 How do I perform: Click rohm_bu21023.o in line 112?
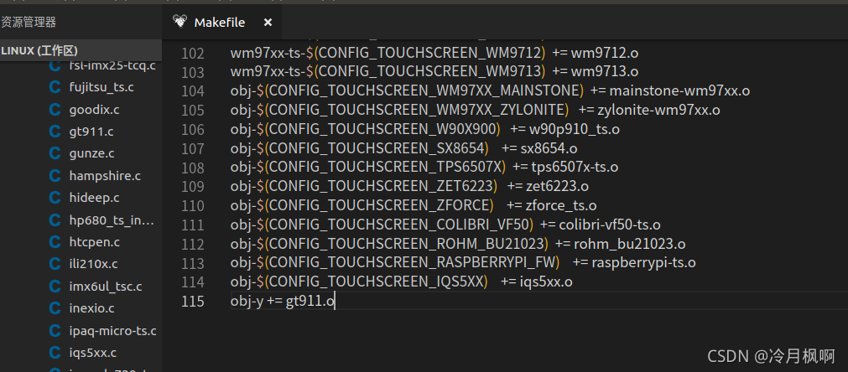point(630,244)
